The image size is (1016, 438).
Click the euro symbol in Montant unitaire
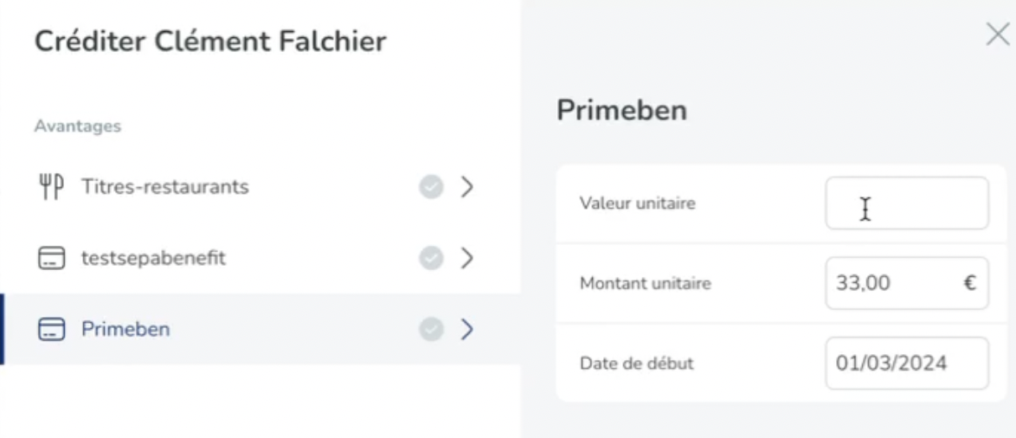970,283
